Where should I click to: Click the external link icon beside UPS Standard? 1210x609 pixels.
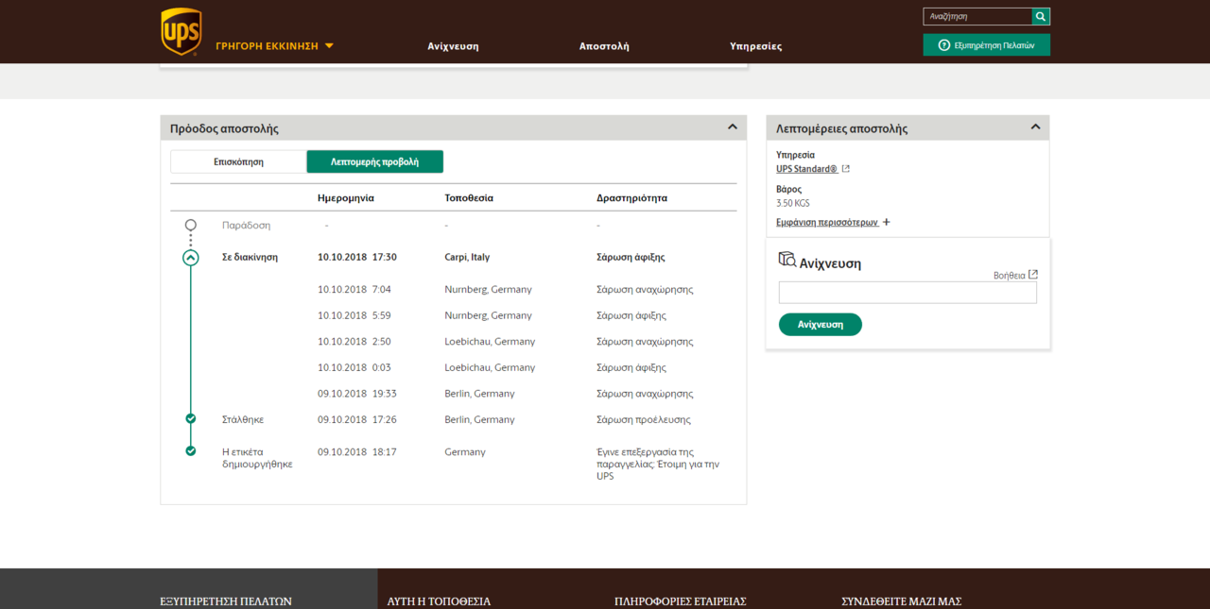pyautogui.click(x=846, y=169)
